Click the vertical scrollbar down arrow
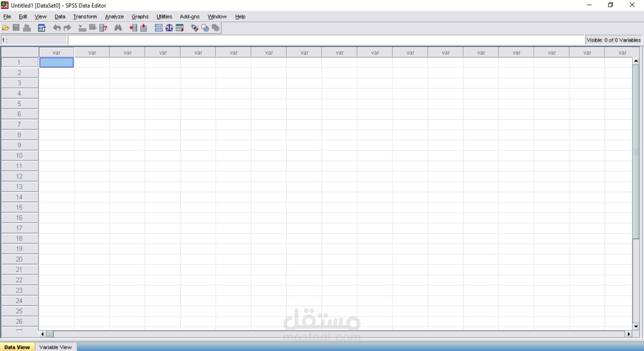Screen dimensions: 644x351 click(x=636, y=326)
